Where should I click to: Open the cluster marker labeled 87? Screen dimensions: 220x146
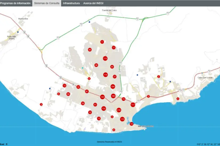[x=87, y=92]
